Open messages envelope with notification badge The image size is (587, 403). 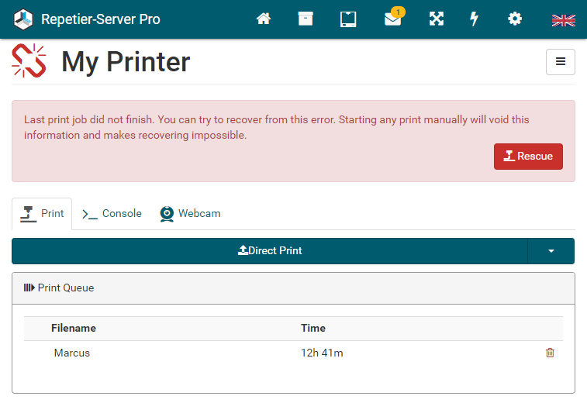pyautogui.click(x=393, y=19)
